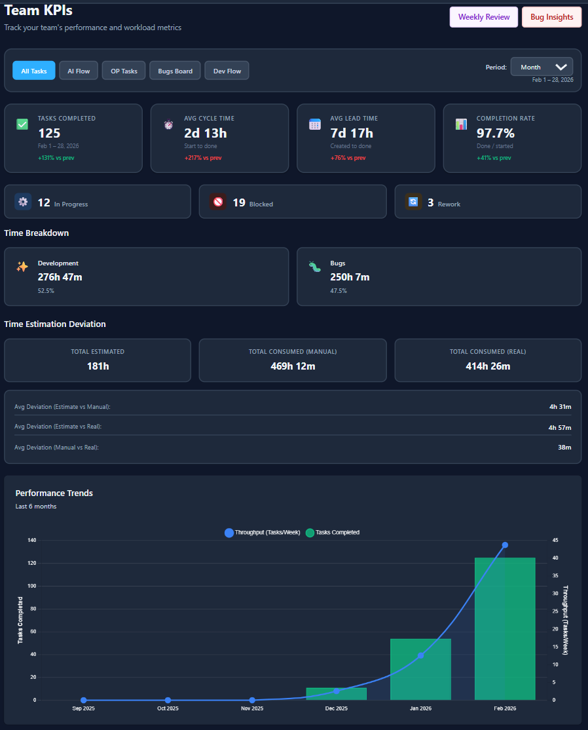Click the Nov 2025 throughput data point
This screenshot has height=730, width=588.
pos(252,701)
